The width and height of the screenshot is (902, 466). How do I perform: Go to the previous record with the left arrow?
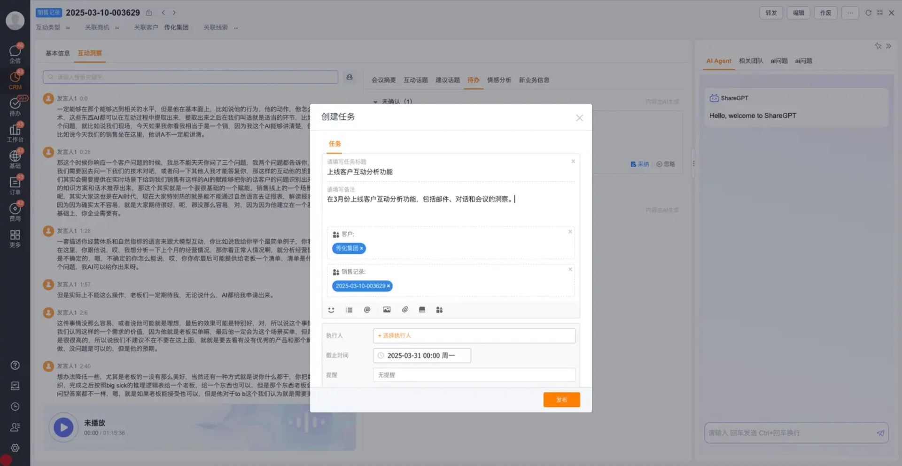point(163,13)
